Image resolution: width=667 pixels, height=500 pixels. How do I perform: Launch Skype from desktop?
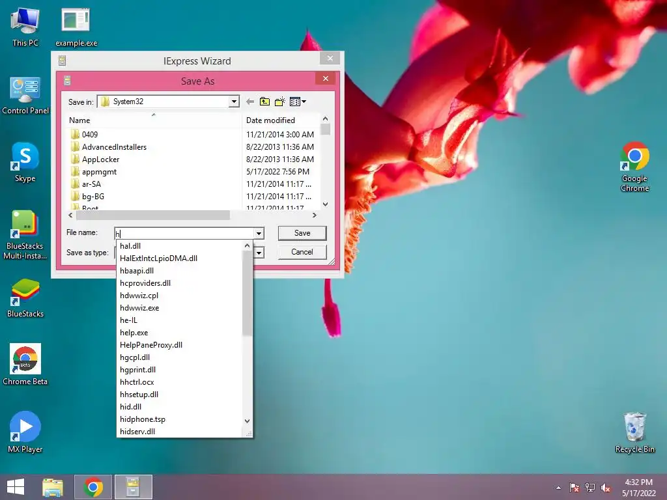tap(25, 163)
